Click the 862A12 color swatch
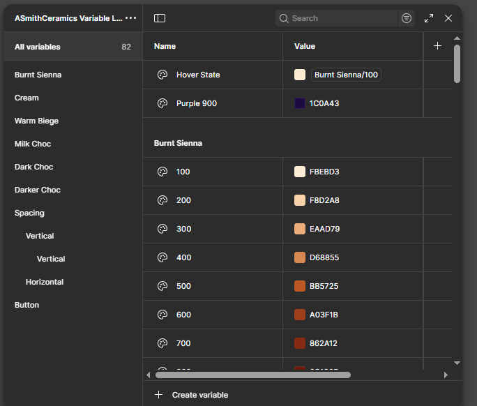The height and width of the screenshot is (406, 477). pos(300,343)
